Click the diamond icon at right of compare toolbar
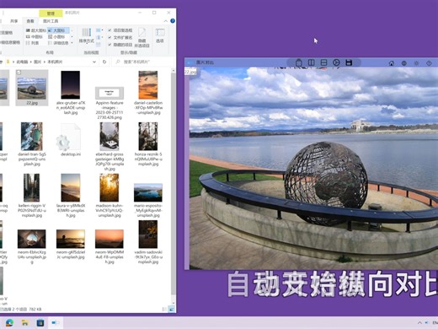 point(429,63)
